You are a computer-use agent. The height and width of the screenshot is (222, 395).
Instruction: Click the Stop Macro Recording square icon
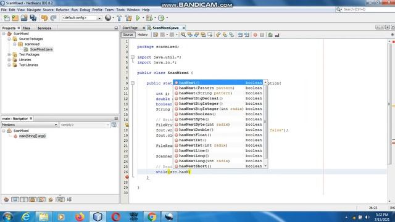click(x=262, y=35)
